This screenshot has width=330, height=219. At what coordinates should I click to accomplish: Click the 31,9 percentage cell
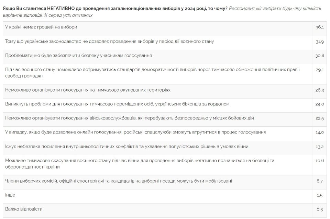(x=320, y=42)
